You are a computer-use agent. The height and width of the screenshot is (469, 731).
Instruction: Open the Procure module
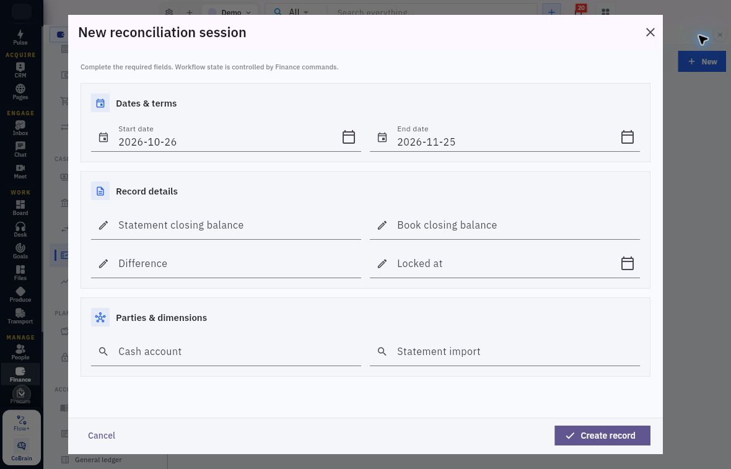[x=20, y=395]
